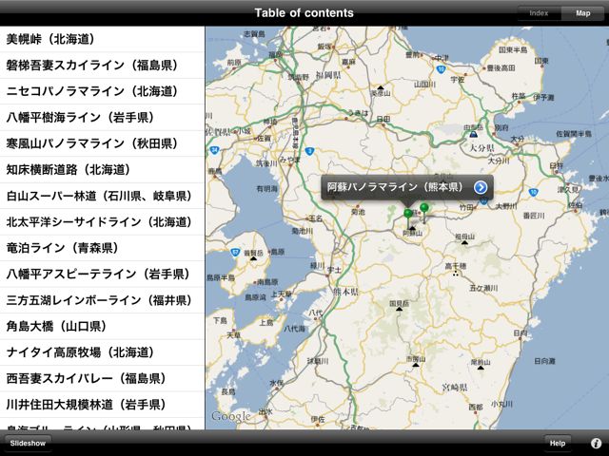Tap the 祖母山 mountain marker
Viewport: 609px width, 456px height.
[x=464, y=242]
